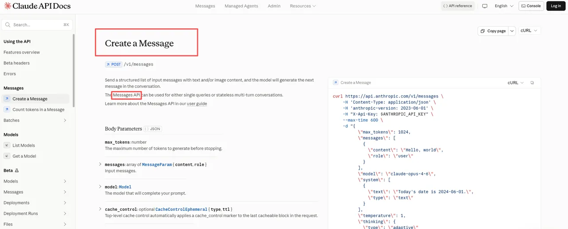Image resolution: width=568 pixels, height=229 pixels.
Task: Click the API reference button label
Action: (x=460, y=6)
